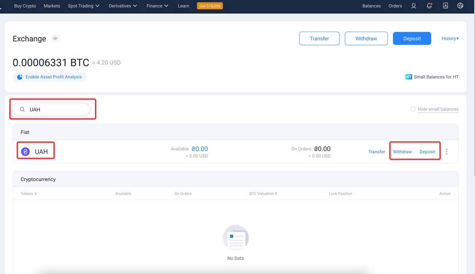The width and height of the screenshot is (475, 274).
Task: Expand the Spot Trading dropdown
Action: pyautogui.click(x=83, y=6)
